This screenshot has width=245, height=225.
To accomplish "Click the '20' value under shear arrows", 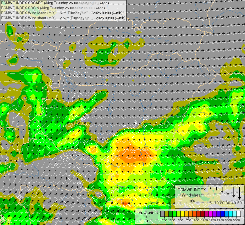I will coord(222,203).
